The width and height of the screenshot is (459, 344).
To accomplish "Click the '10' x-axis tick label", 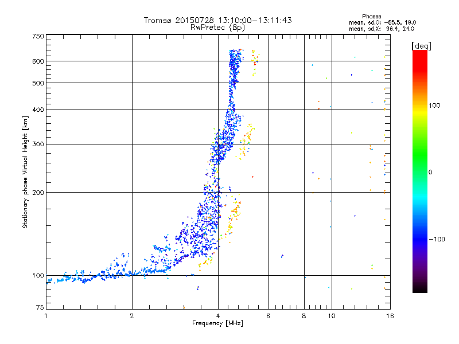I will [332, 316].
